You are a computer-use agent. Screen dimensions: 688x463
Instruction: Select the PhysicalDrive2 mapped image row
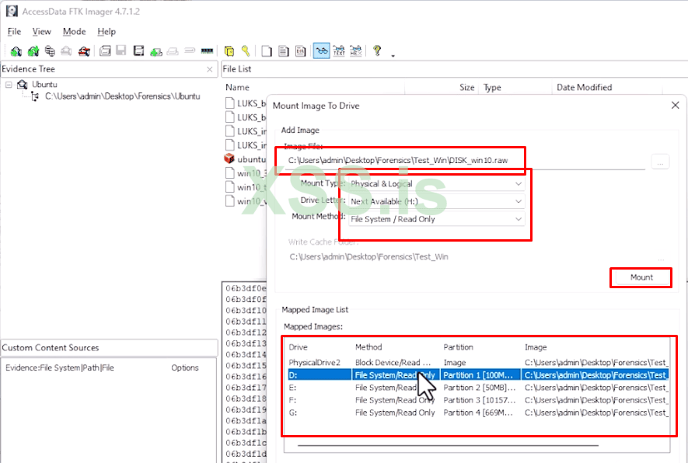pyautogui.click(x=478, y=363)
